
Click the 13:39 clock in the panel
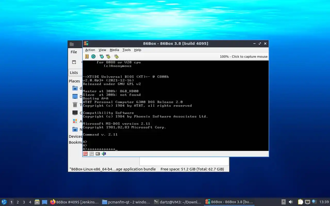324,202
